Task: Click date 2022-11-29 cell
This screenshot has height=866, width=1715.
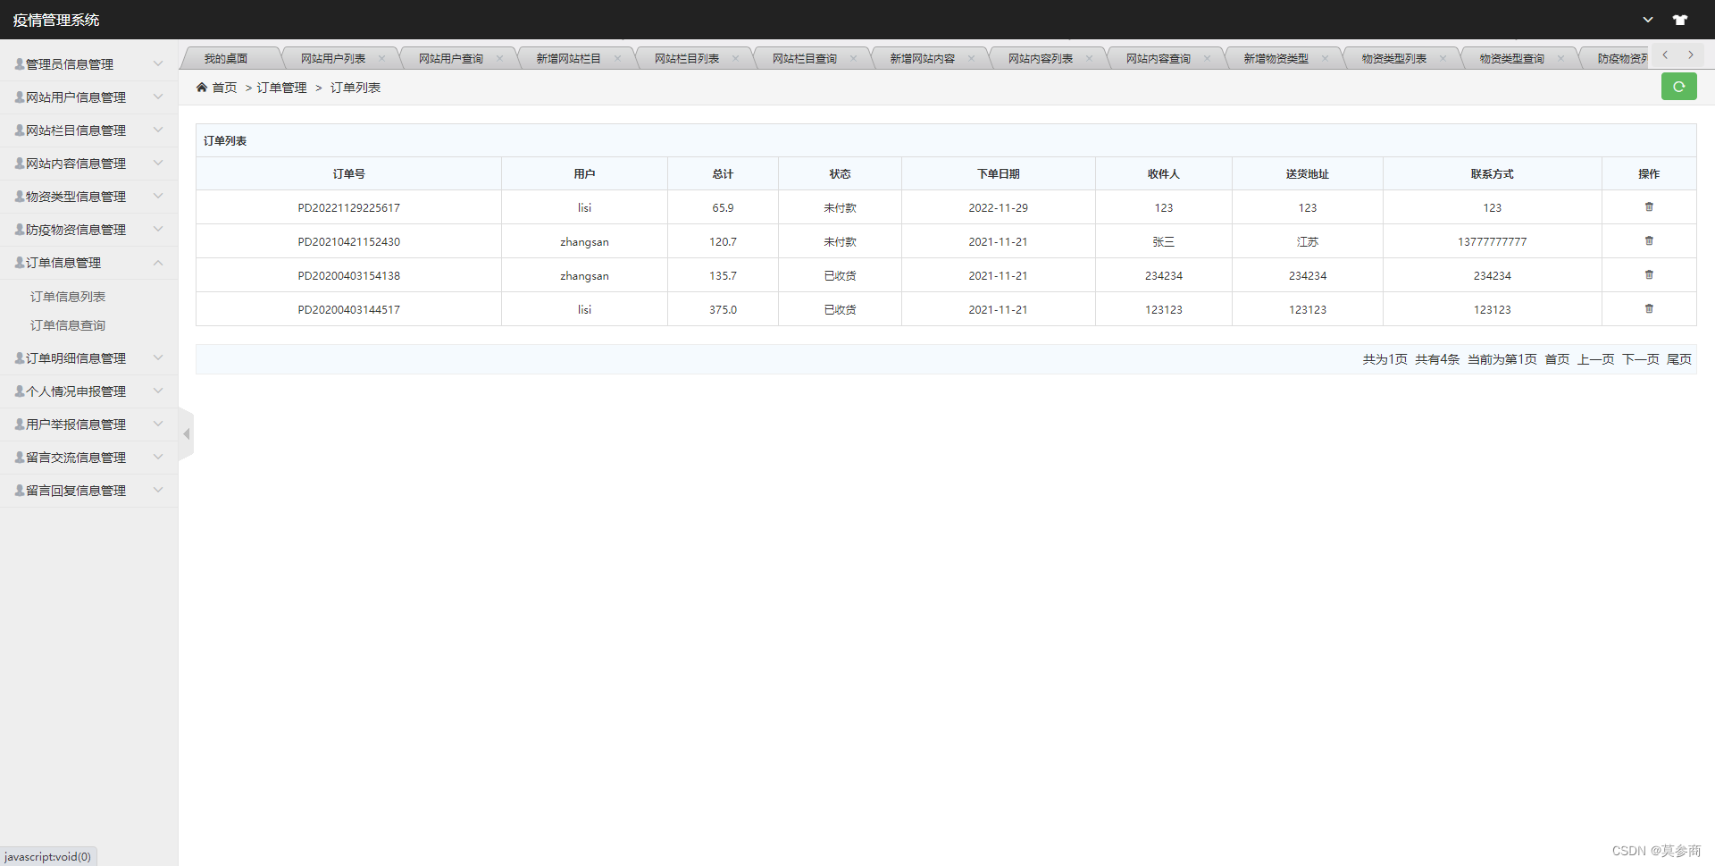Action: pyautogui.click(x=998, y=207)
